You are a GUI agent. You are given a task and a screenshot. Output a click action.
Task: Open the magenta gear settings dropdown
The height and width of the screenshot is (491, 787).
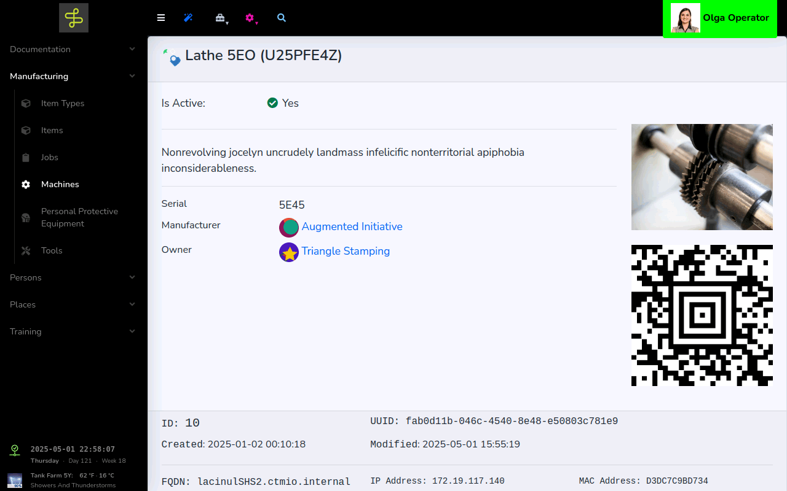coord(250,18)
